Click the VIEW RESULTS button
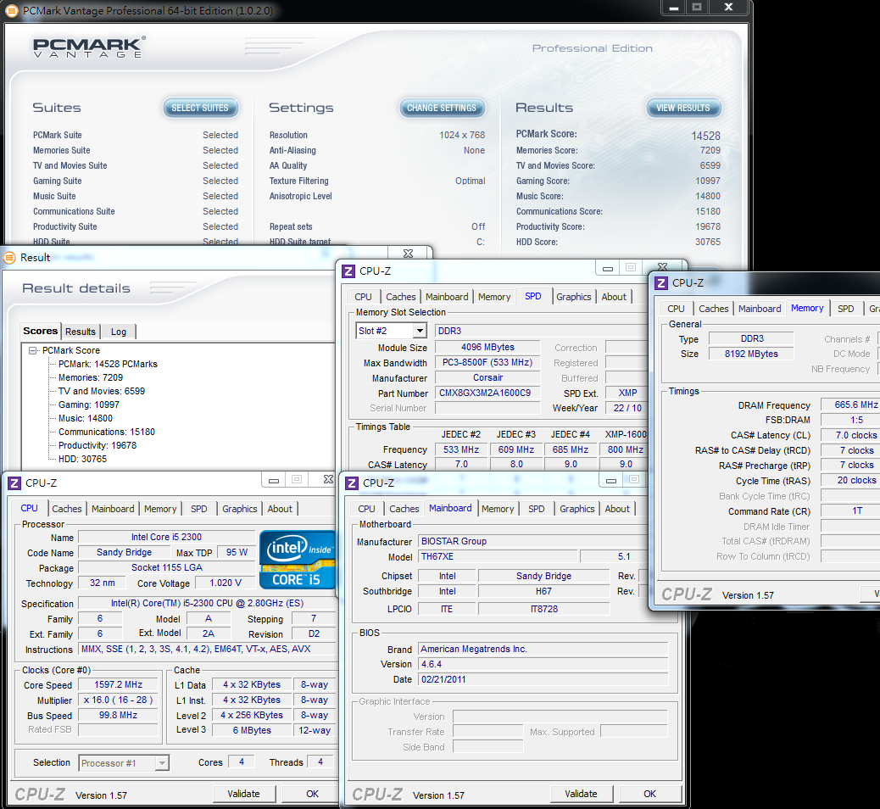 [683, 108]
